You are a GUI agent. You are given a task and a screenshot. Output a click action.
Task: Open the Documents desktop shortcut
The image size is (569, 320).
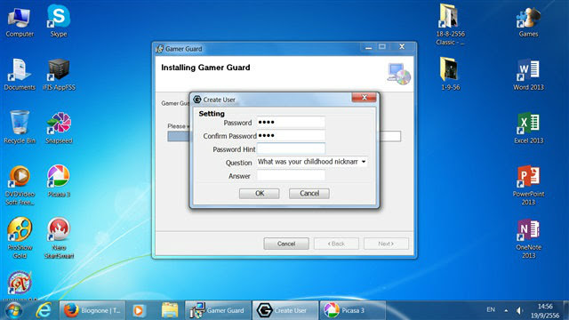20,75
